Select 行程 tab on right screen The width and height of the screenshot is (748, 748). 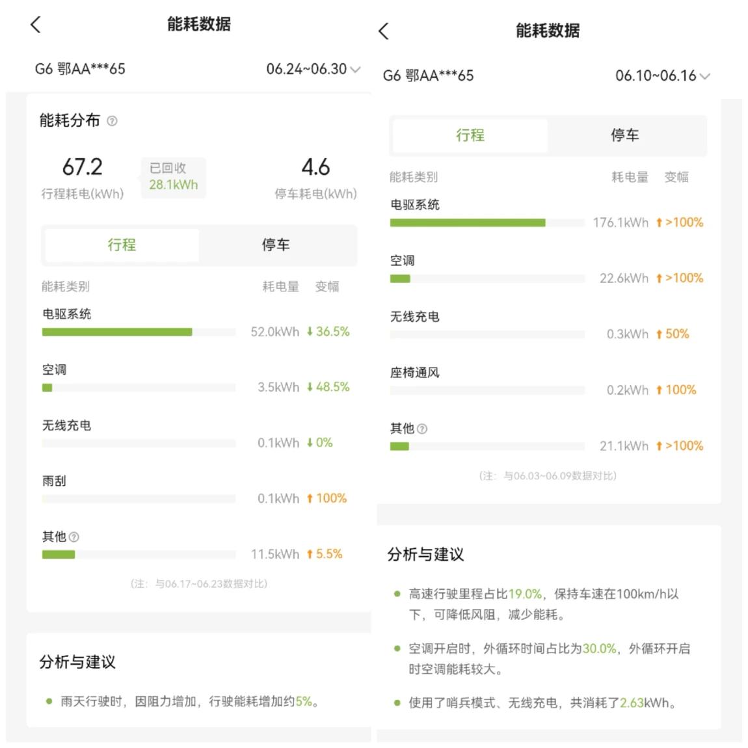pyautogui.click(x=470, y=135)
